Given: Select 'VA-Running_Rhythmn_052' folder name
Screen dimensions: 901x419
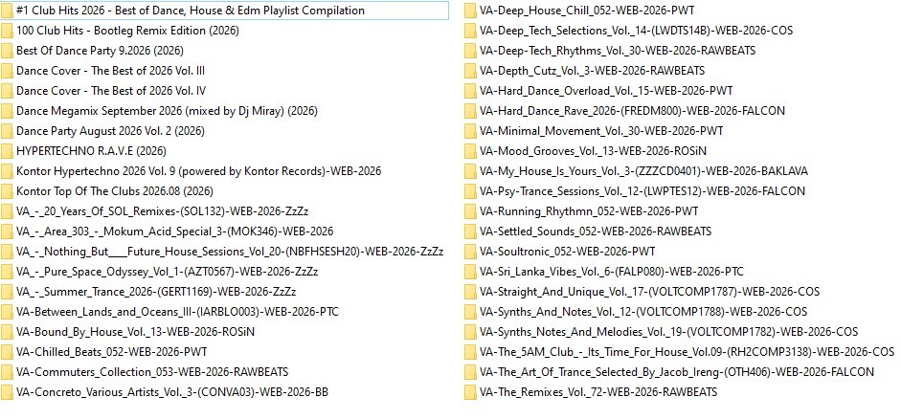Looking at the screenshot, I should pyautogui.click(x=589, y=211).
